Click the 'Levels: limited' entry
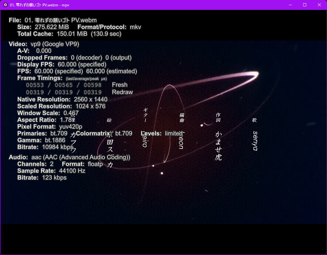327x255 pixels. [162, 134]
